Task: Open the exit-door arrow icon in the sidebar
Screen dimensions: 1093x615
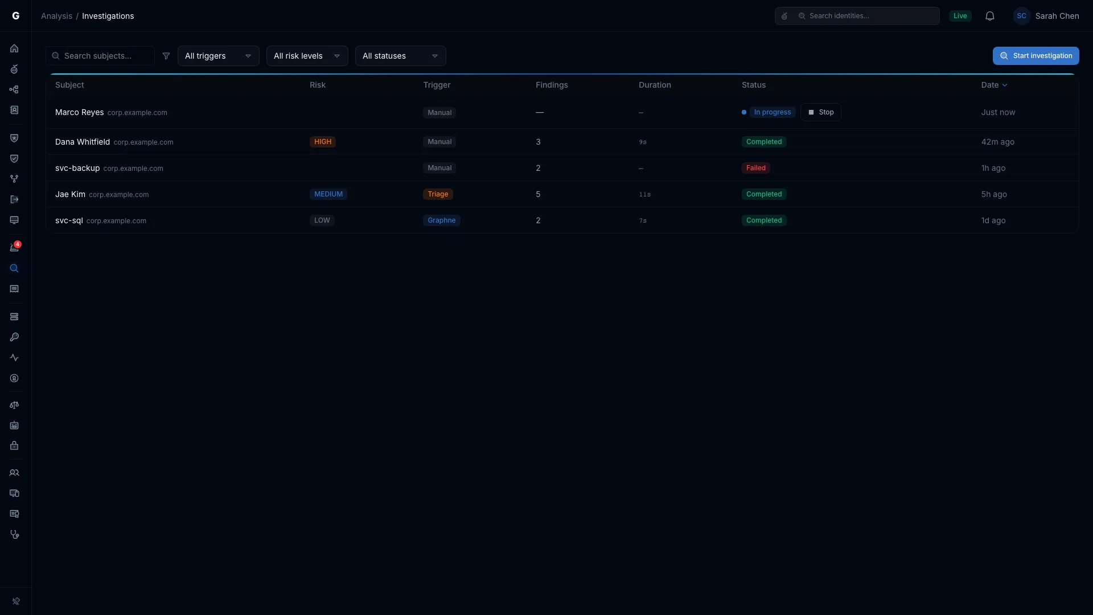Action: click(14, 199)
